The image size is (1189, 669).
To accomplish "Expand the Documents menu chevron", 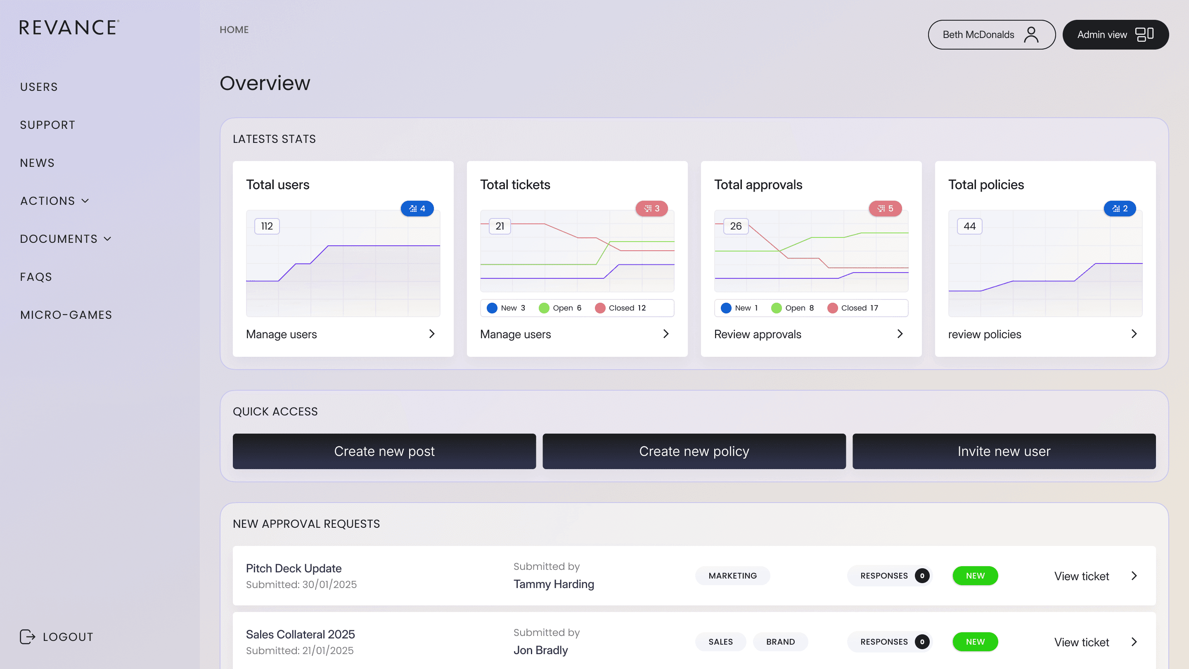I will click(107, 239).
